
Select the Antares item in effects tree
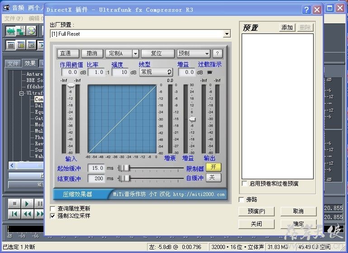(x=35, y=74)
